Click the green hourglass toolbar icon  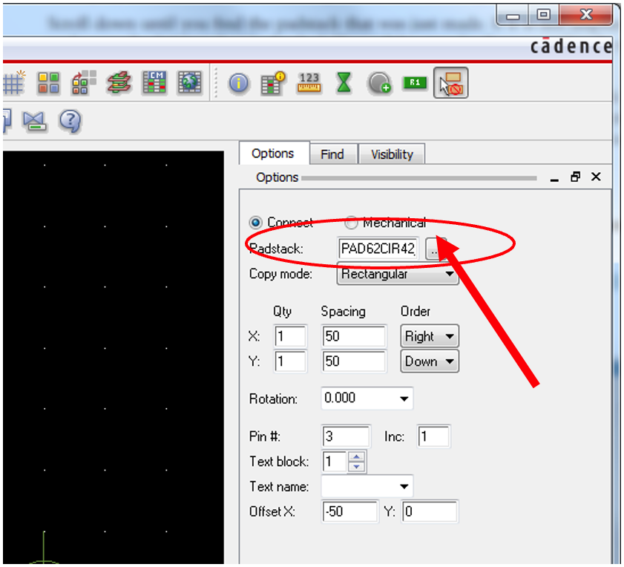[344, 83]
